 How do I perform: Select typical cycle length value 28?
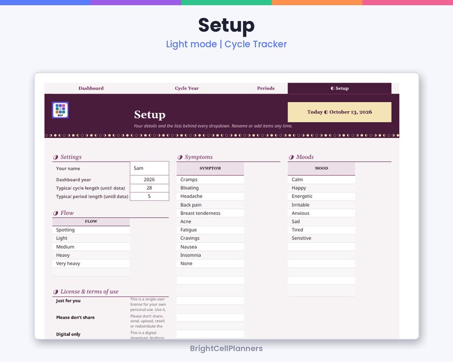pos(149,188)
